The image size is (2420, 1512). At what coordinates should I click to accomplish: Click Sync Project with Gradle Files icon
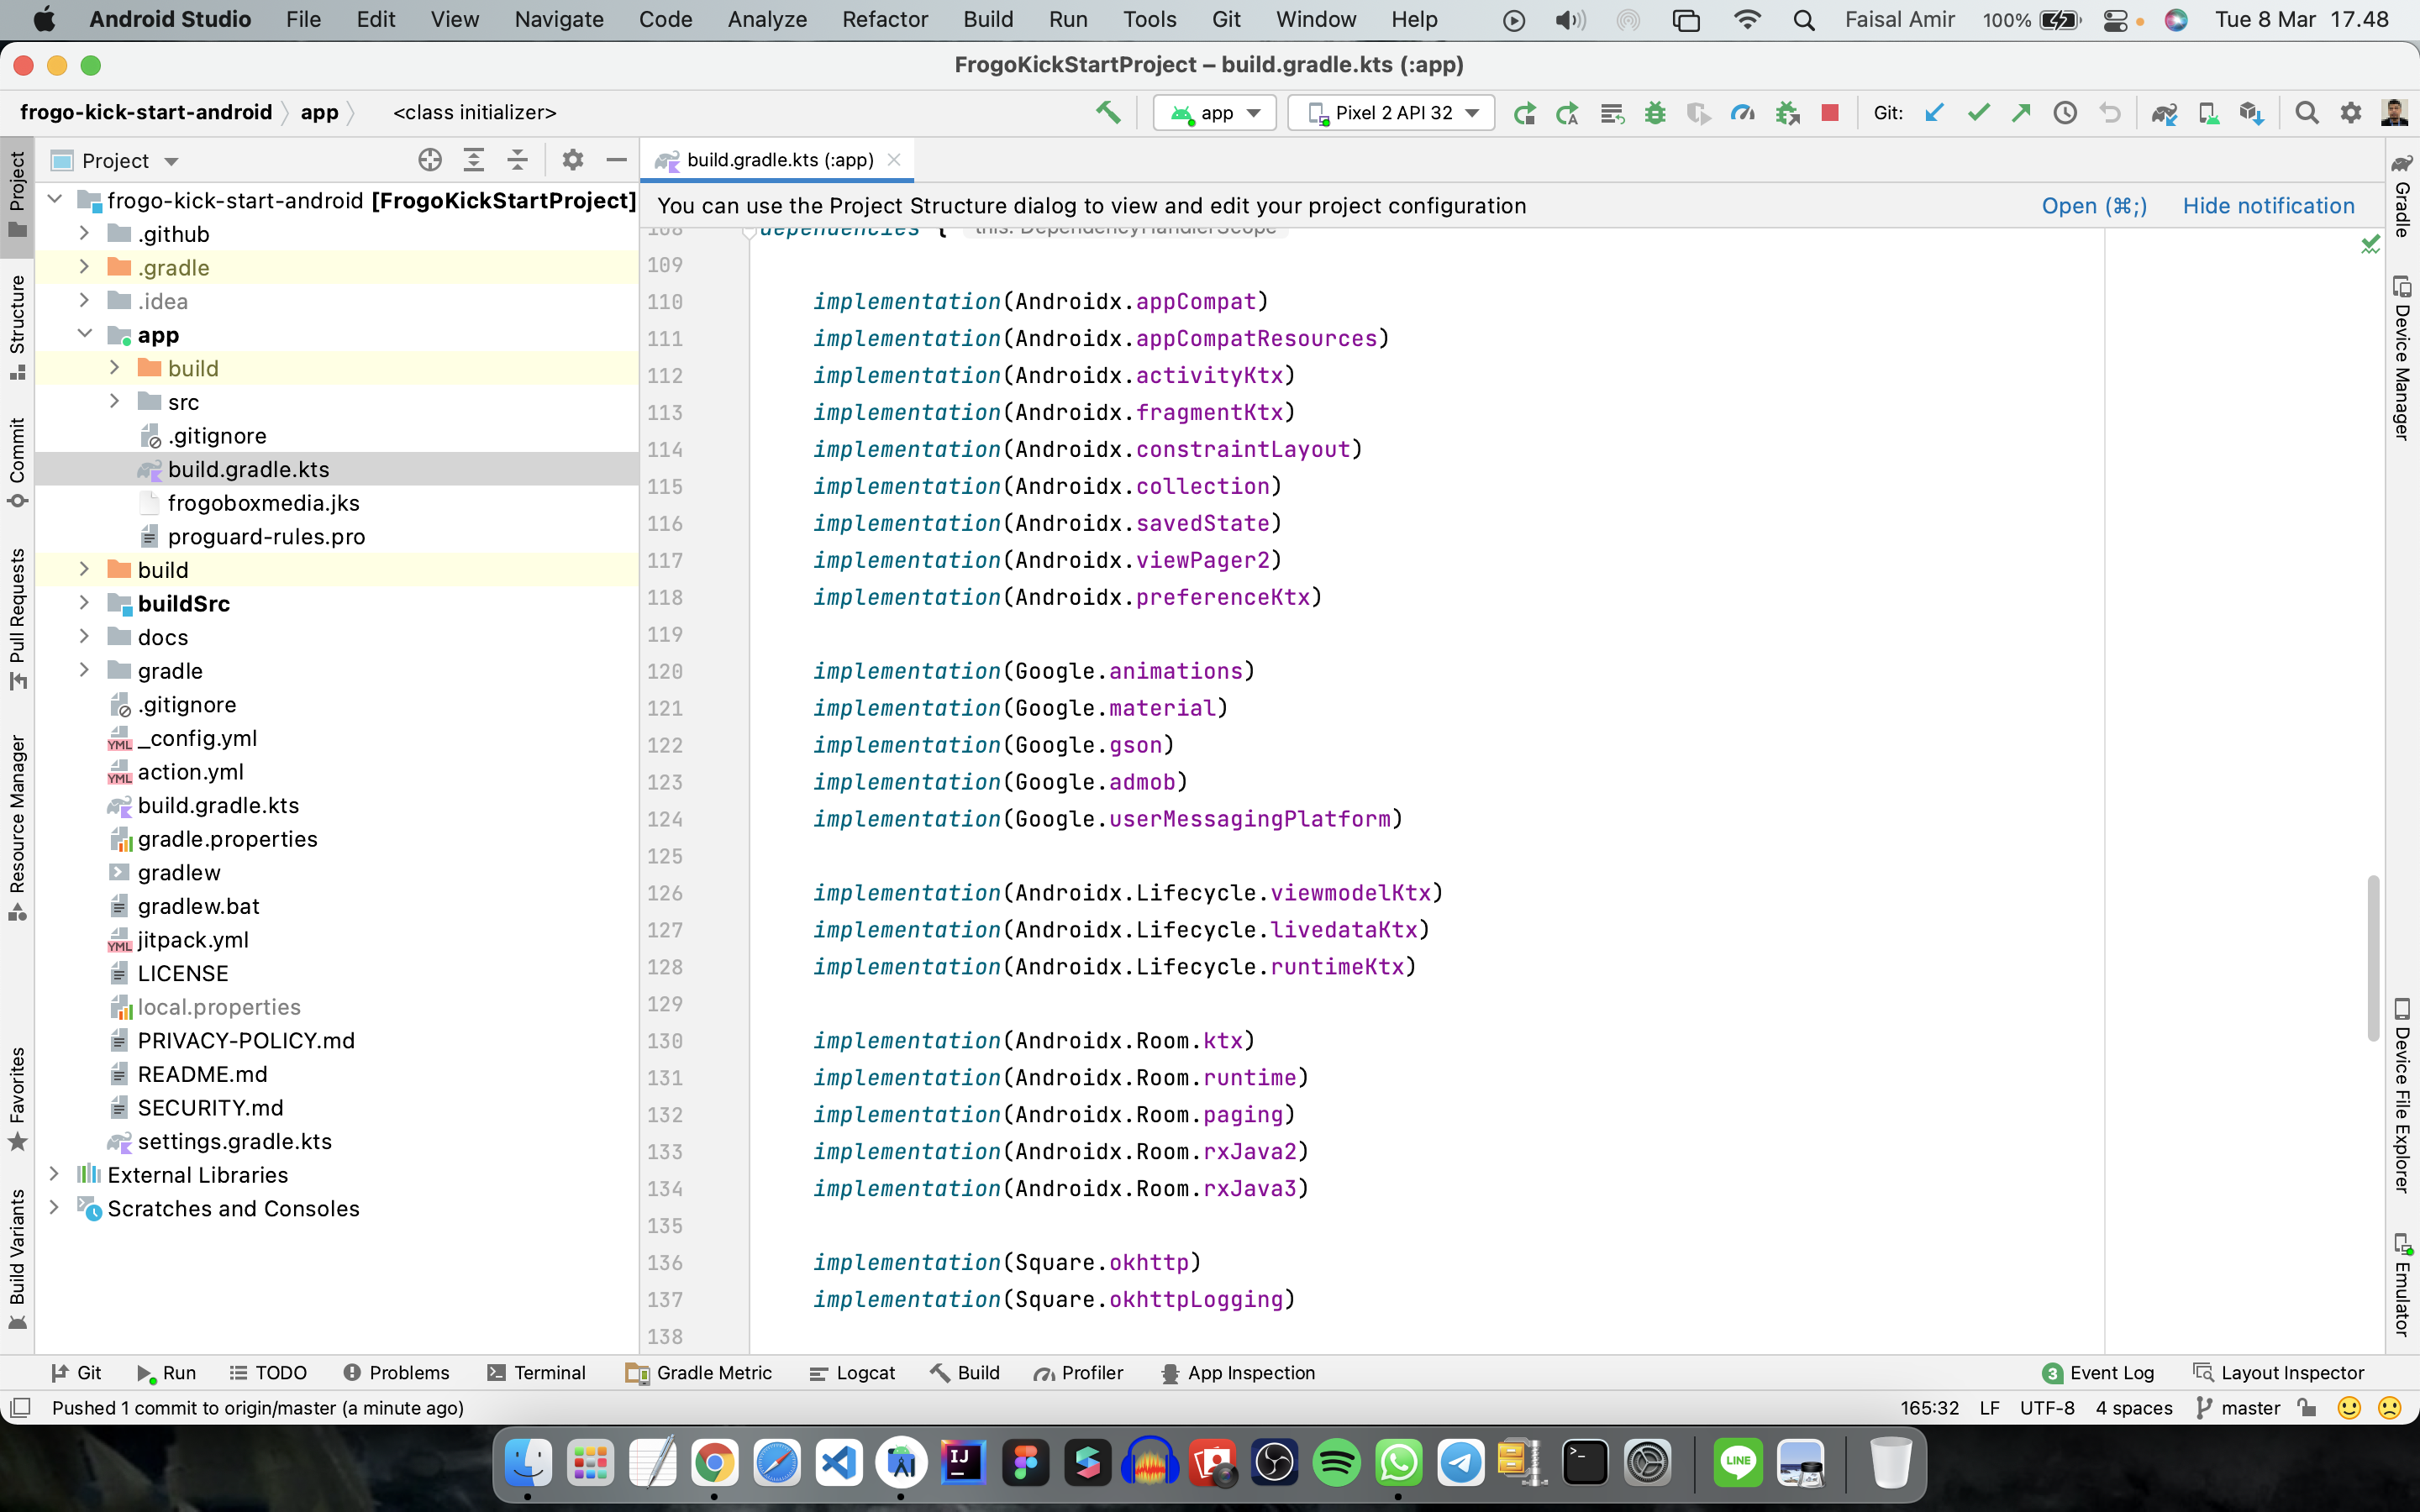[2164, 113]
